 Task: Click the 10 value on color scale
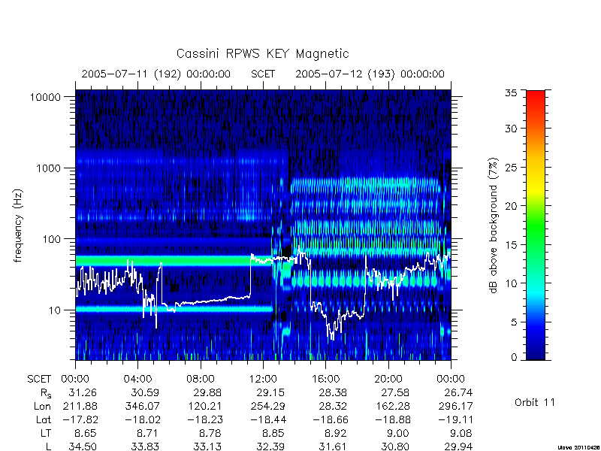[x=511, y=283]
